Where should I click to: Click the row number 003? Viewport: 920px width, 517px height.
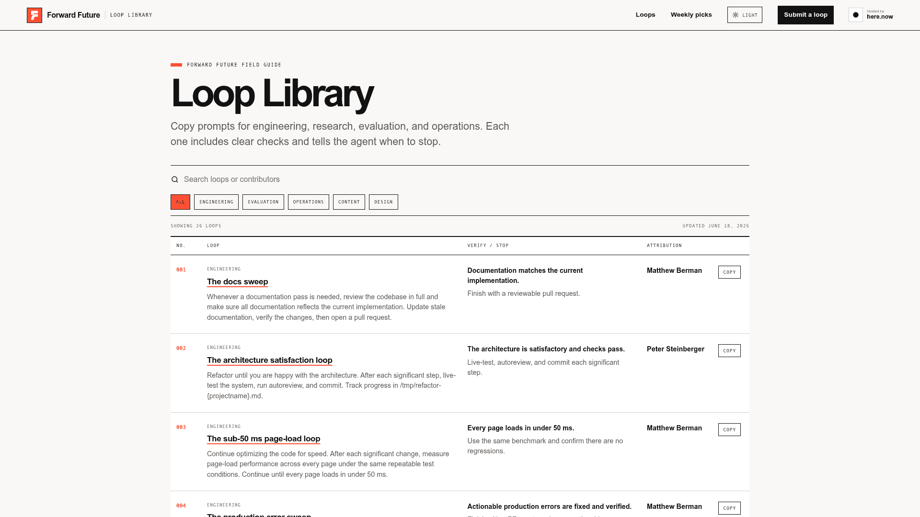pos(181,427)
